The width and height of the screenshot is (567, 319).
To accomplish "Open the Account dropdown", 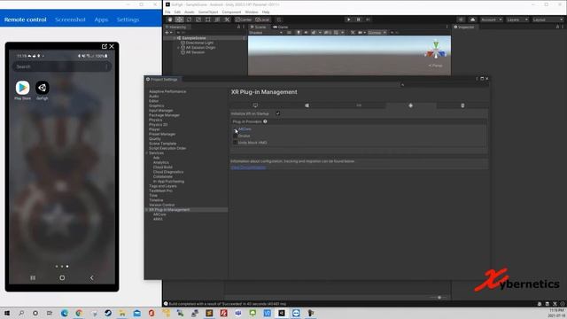I will pyautogui.click(x=492, y=19).
